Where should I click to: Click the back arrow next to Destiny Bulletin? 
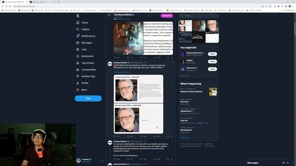pos(109,16)
